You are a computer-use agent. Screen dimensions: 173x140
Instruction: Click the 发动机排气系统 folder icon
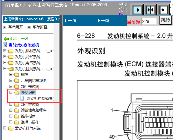coord(11,128)
